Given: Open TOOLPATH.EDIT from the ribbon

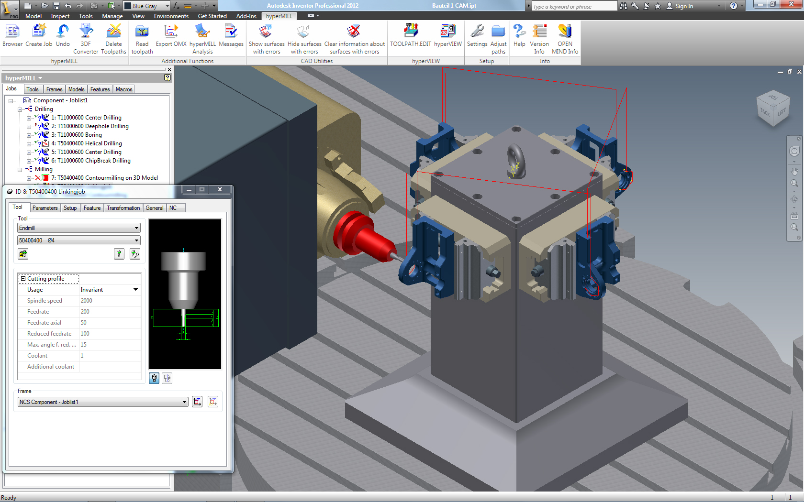Looking at the screenshot, I should click(x=410, y=36).
